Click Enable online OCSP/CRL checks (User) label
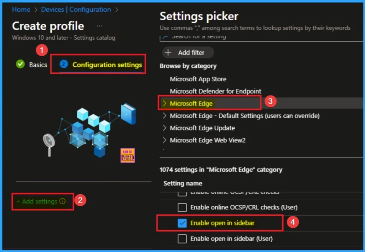This screenshot has width=365, height=252. pos(244,207)
